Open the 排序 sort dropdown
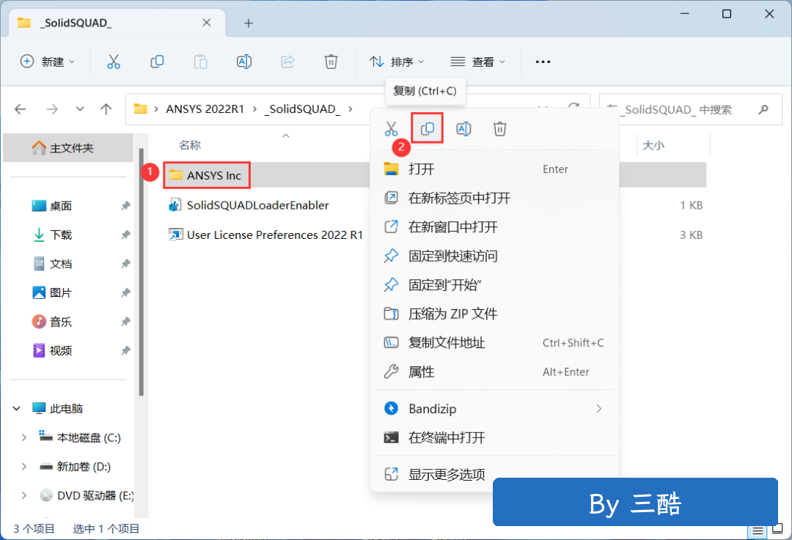This screenshot has height=540, width=792. coord(397,62)
